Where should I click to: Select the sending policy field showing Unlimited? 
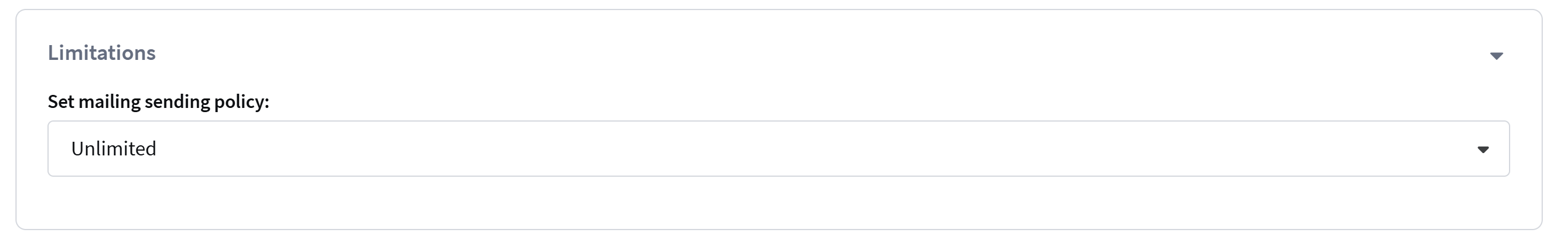(778, 149)
